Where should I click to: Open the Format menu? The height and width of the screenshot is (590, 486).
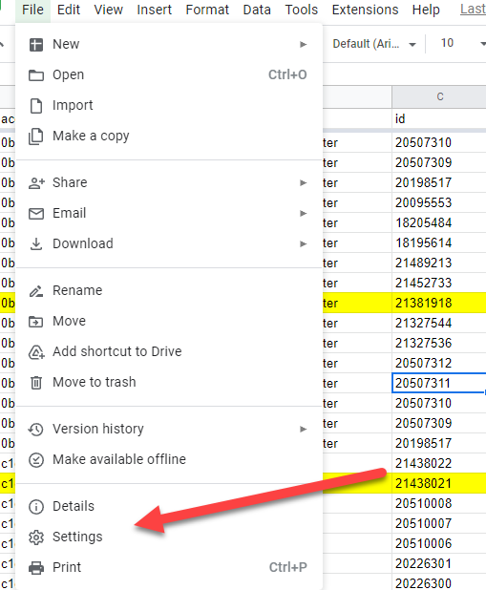click(x=207, y=10)
